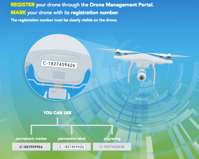Click the engraved number sample box
Screen dimensions: 199x159
click(112, 147)
